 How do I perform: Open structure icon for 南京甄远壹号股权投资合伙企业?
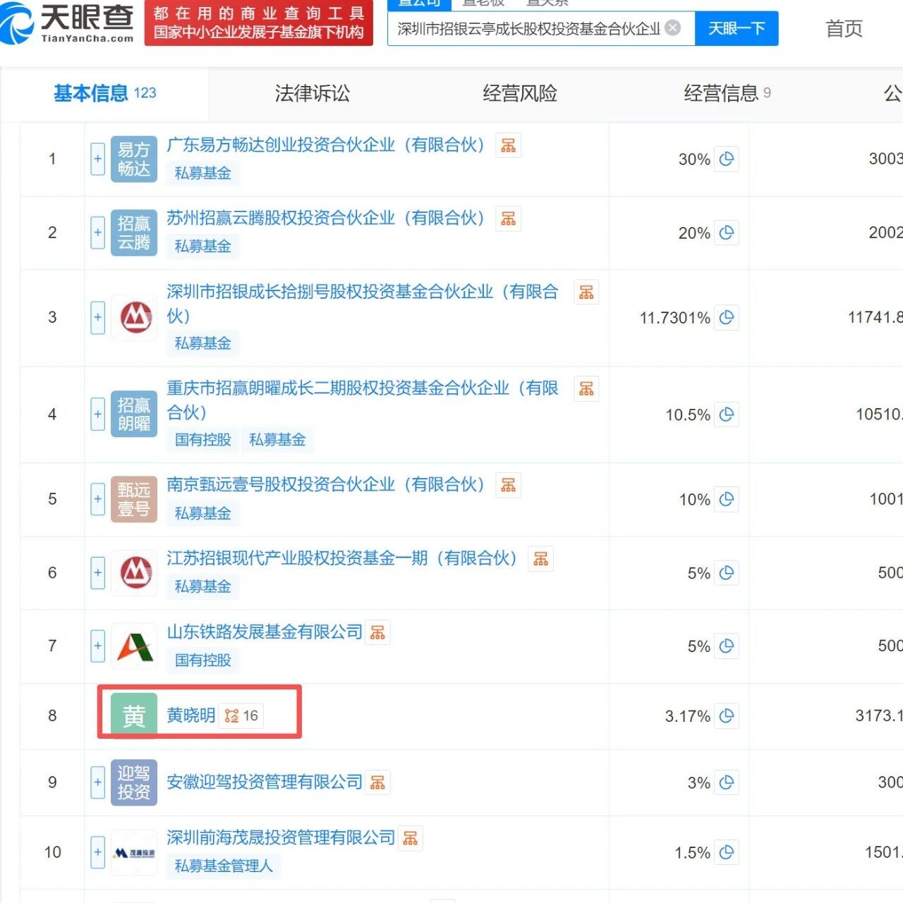(508, 485)
